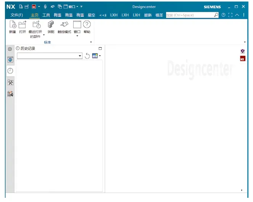Click the new-file icon in the title bar
This screenshot has width=253, height=202.
pyautogui.click(x=21, y=6)
